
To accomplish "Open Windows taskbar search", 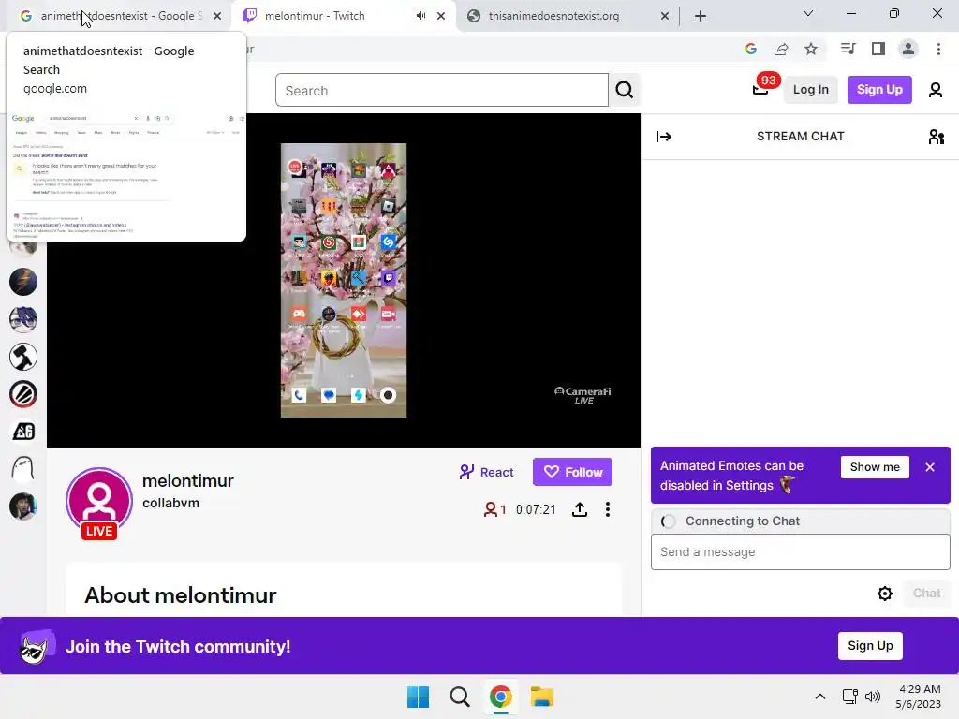I will pos(459,697).
